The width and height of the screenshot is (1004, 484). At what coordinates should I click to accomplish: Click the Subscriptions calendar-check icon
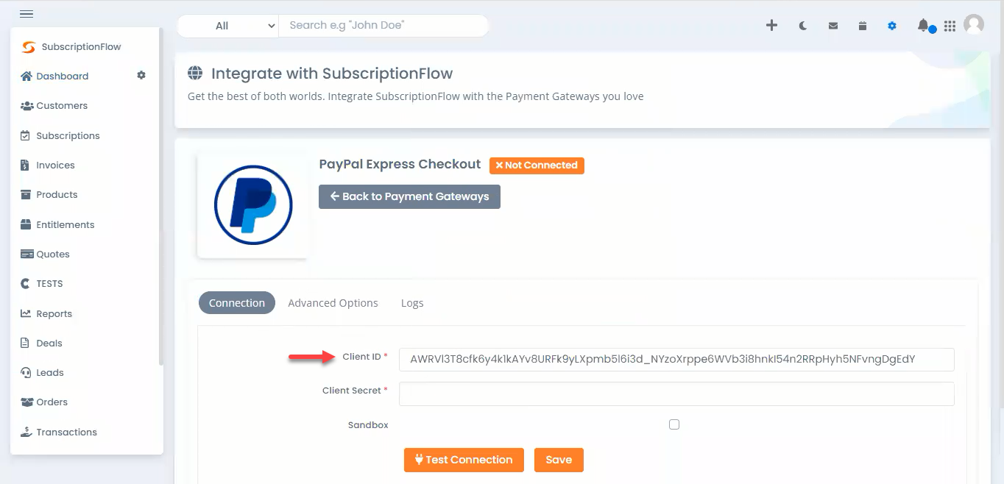click(26, 136)
